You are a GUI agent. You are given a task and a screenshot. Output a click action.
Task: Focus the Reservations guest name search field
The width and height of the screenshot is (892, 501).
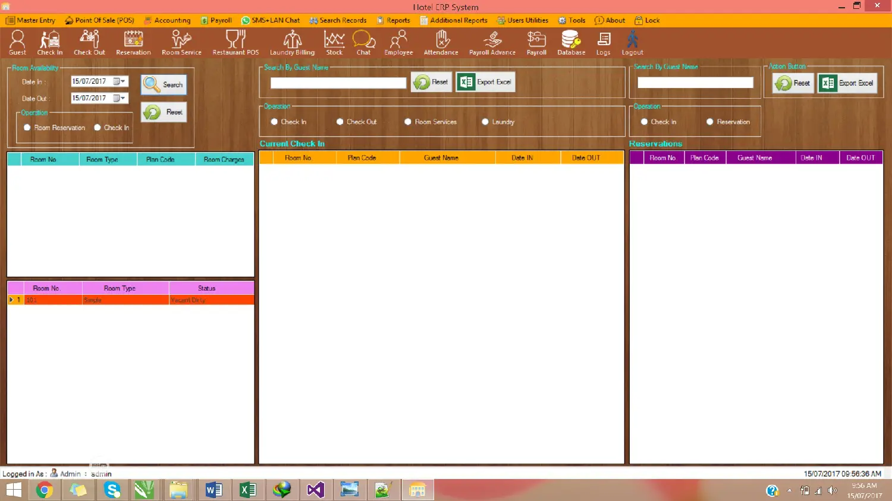[695, 83]
